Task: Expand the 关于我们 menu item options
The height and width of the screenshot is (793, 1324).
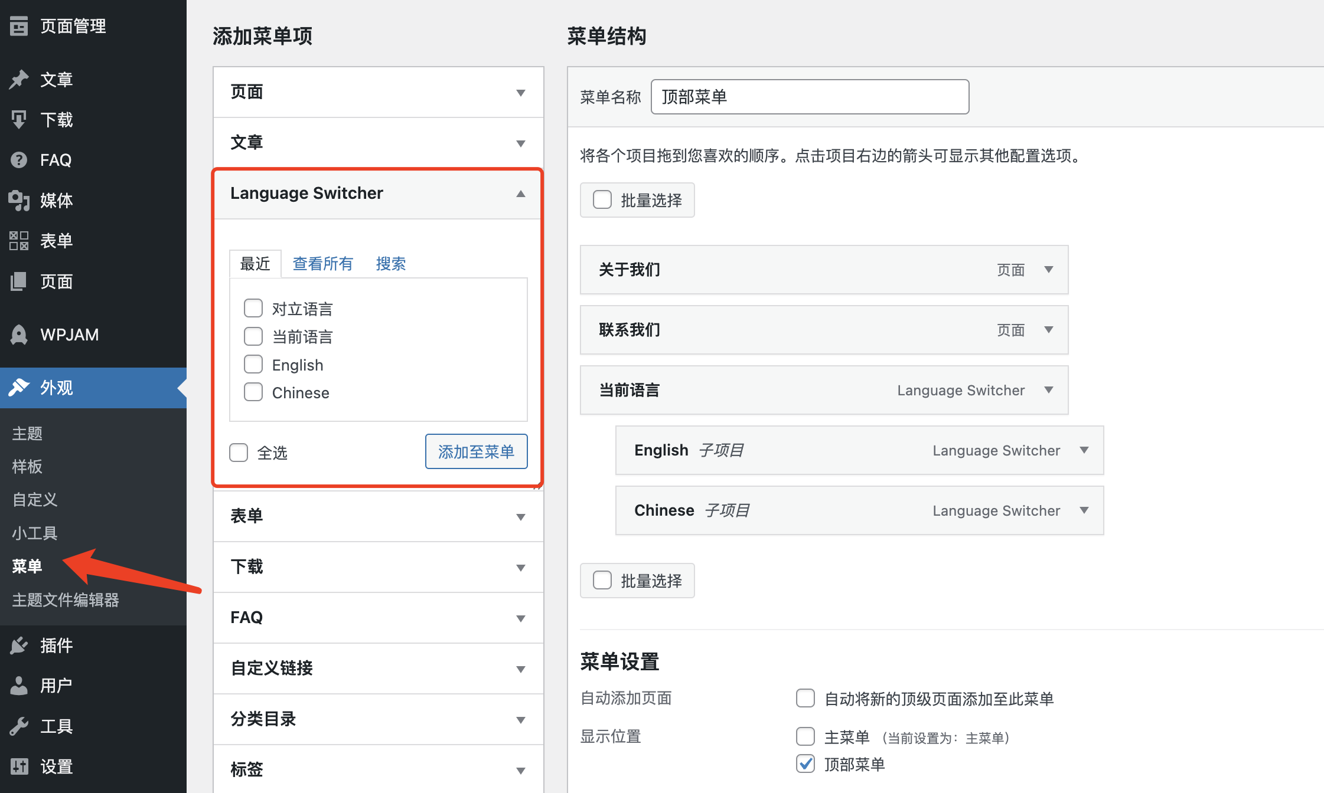Action: point(1049,270)
